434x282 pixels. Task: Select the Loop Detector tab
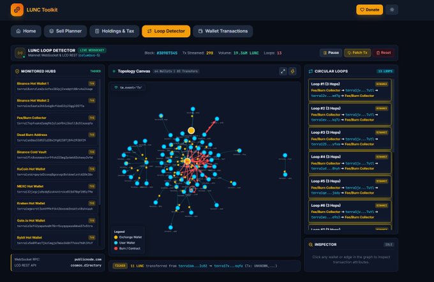tap(166, 31)
